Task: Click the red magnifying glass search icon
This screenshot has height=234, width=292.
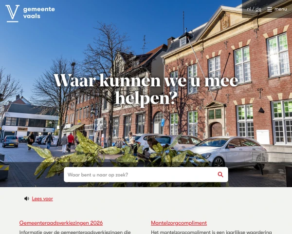Action: [x=220, y=175]
